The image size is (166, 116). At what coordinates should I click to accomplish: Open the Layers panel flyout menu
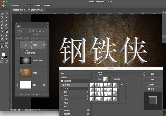pos(48,26)
